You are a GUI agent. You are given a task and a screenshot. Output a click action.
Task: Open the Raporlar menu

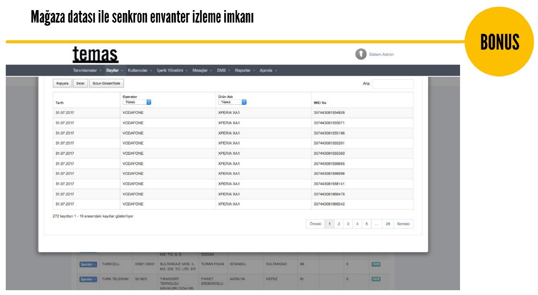click(x=245, y=70)
